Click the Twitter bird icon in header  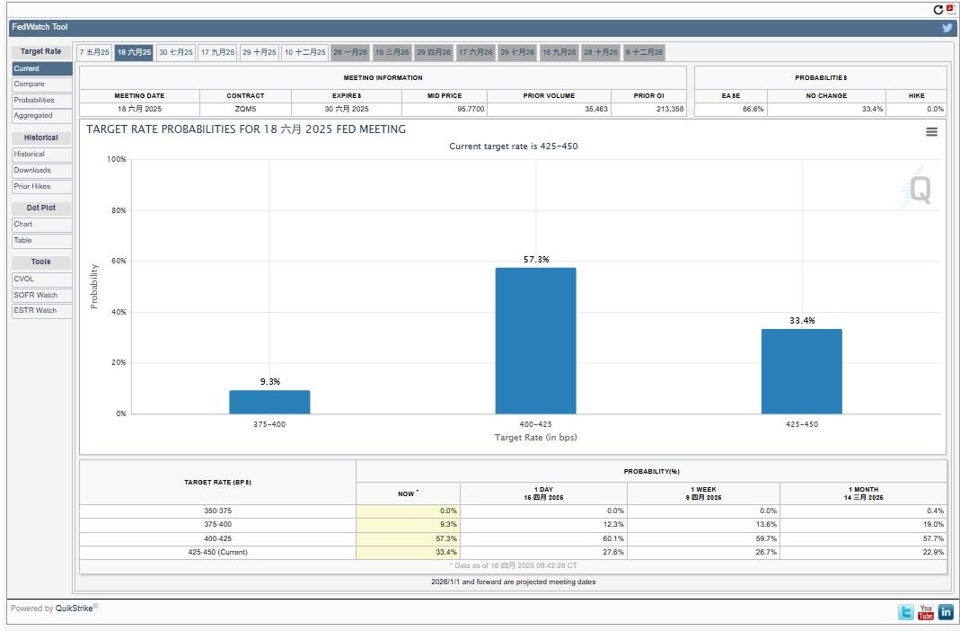[x=947, y=28]
